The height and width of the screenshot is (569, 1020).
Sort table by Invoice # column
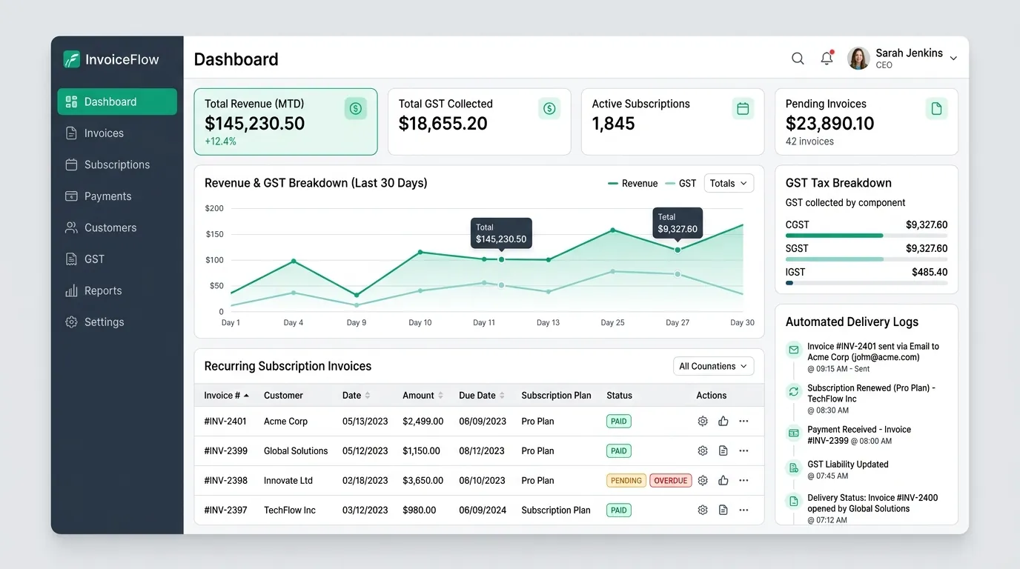[x=227, y=395]
